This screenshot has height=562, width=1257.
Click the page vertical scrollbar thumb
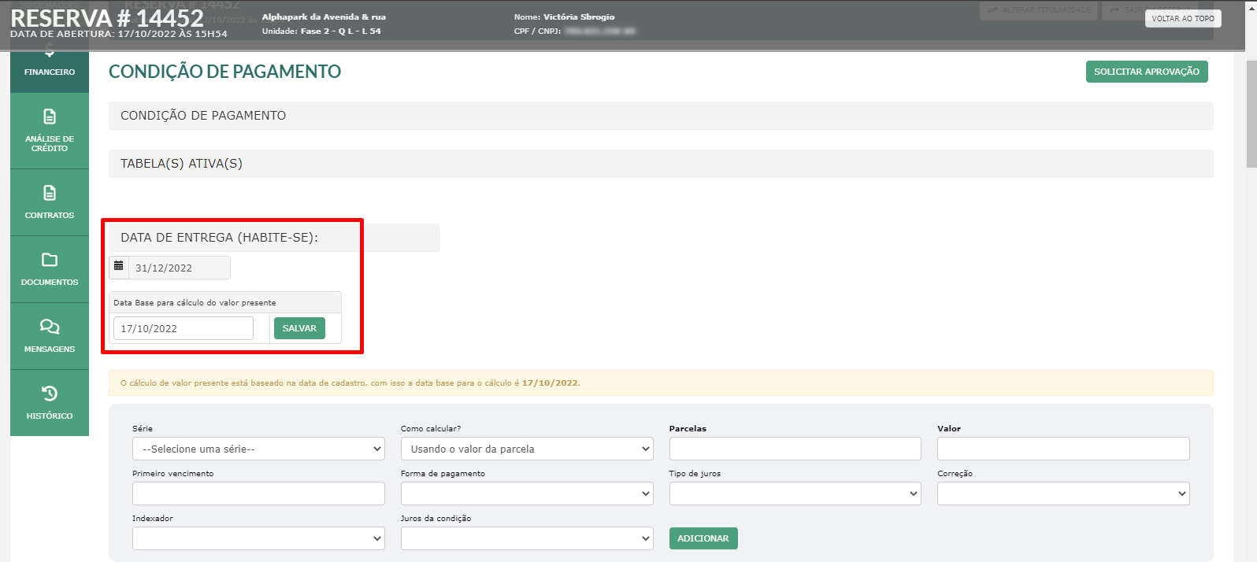1251,113
